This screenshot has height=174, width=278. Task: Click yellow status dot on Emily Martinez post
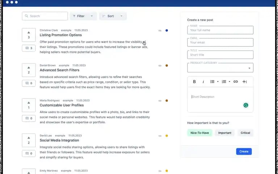coord(167,171)
